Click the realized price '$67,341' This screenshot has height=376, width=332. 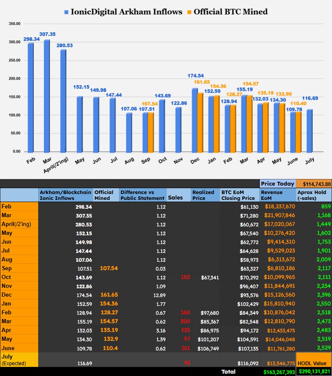(210, 277)
